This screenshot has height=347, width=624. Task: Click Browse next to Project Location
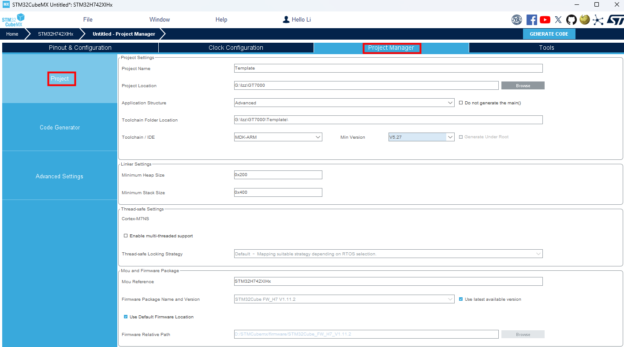[x=523, y=85]
